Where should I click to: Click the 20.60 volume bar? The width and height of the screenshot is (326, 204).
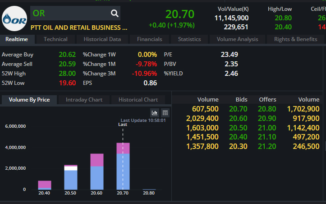(x=96, y=172)
